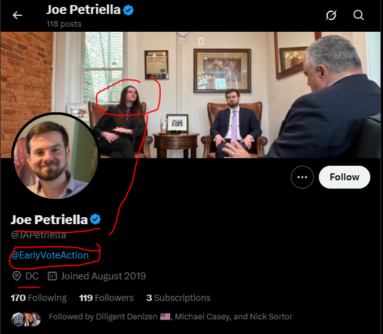
Task: View the 119 Followers list
Action: [x=106, y=297]
